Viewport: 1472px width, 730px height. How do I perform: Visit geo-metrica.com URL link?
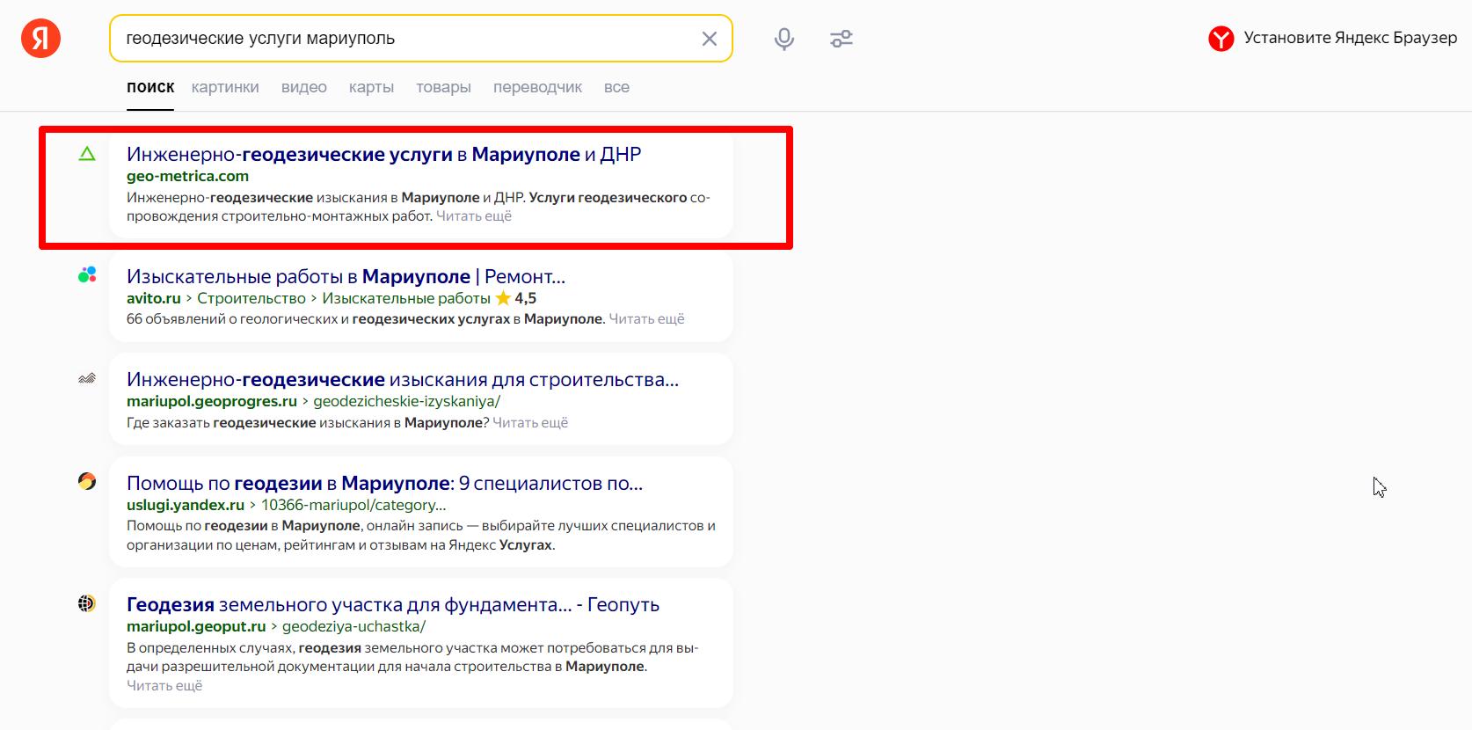click(x=187, y=176)
